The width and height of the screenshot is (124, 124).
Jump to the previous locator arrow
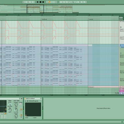(x=120, y=19)
